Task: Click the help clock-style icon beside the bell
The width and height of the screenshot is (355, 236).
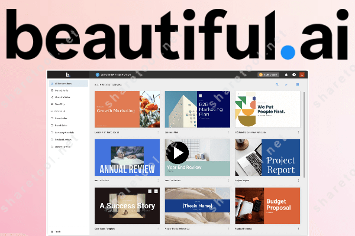Action: tap(294, 75)
